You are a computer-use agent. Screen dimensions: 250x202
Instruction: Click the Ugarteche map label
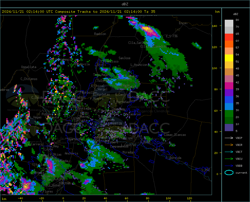coord(75,139)
